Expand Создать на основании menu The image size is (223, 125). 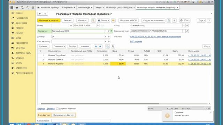(153, 20)
